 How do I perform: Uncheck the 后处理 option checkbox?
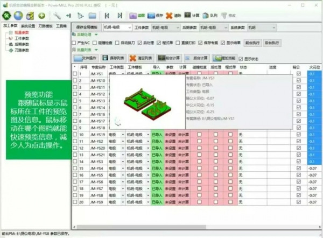[x=140, y=43]
